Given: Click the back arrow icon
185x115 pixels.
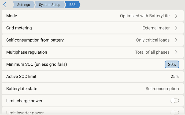Looking at the screenshot, I should [x=5, y=5].
